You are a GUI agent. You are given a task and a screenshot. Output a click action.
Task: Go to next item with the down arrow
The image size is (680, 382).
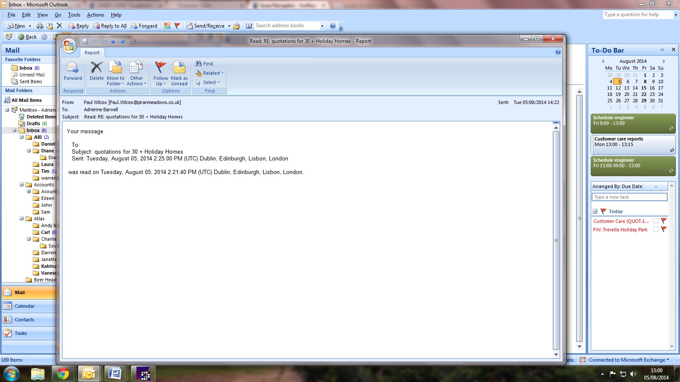coord(122,42)
